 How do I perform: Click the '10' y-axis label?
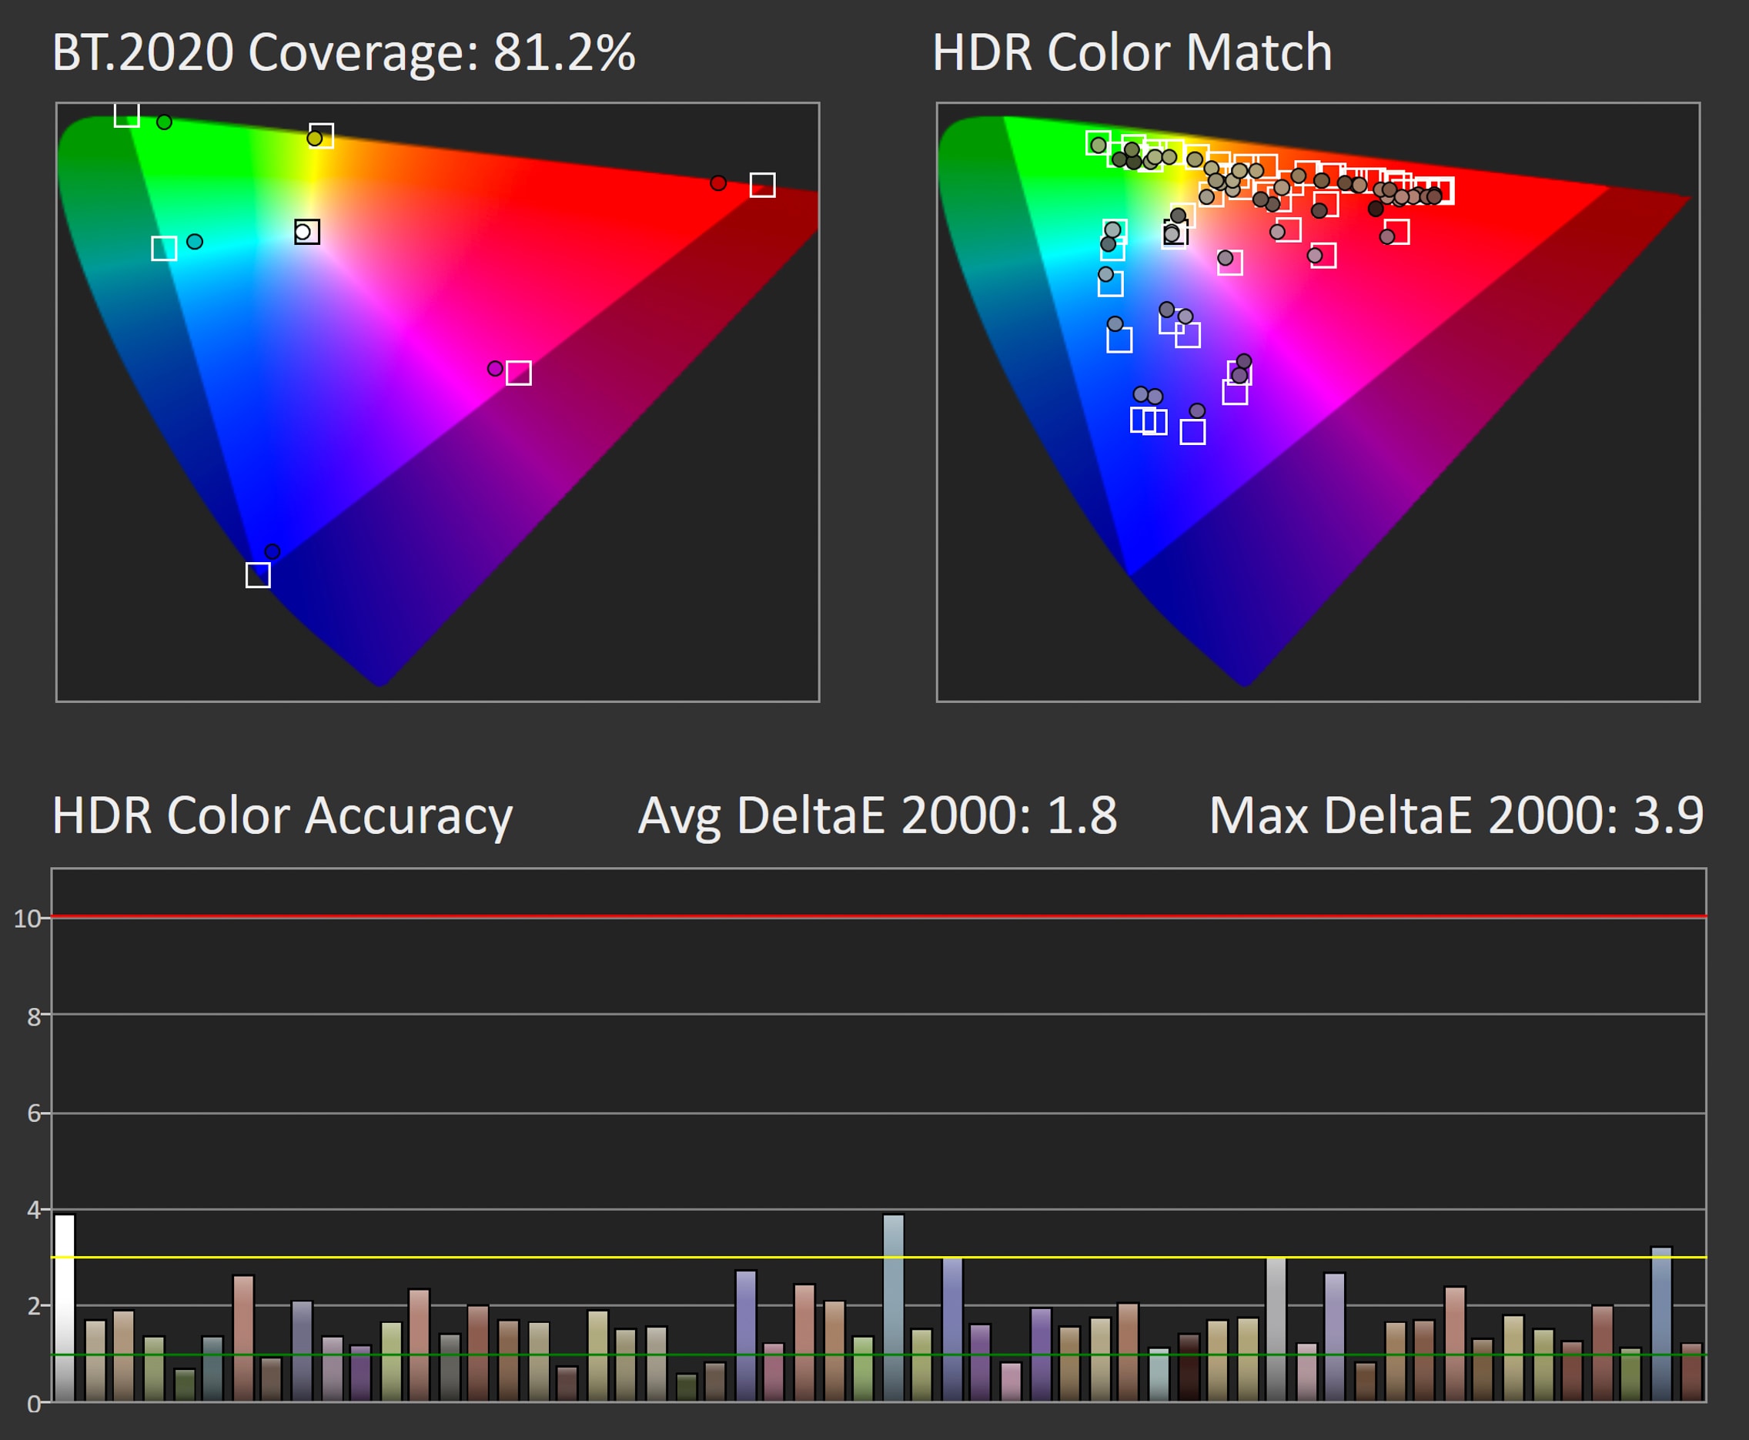coord(26,918)
